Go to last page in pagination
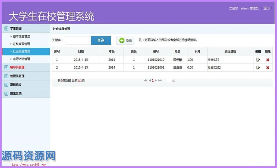 coord(160,80)
